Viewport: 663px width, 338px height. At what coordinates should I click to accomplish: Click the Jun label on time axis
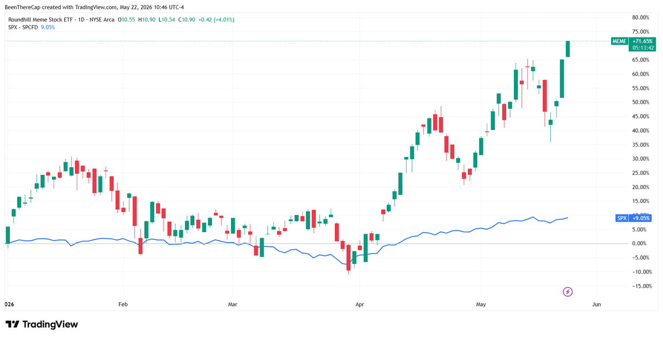(x=596, y=304)
